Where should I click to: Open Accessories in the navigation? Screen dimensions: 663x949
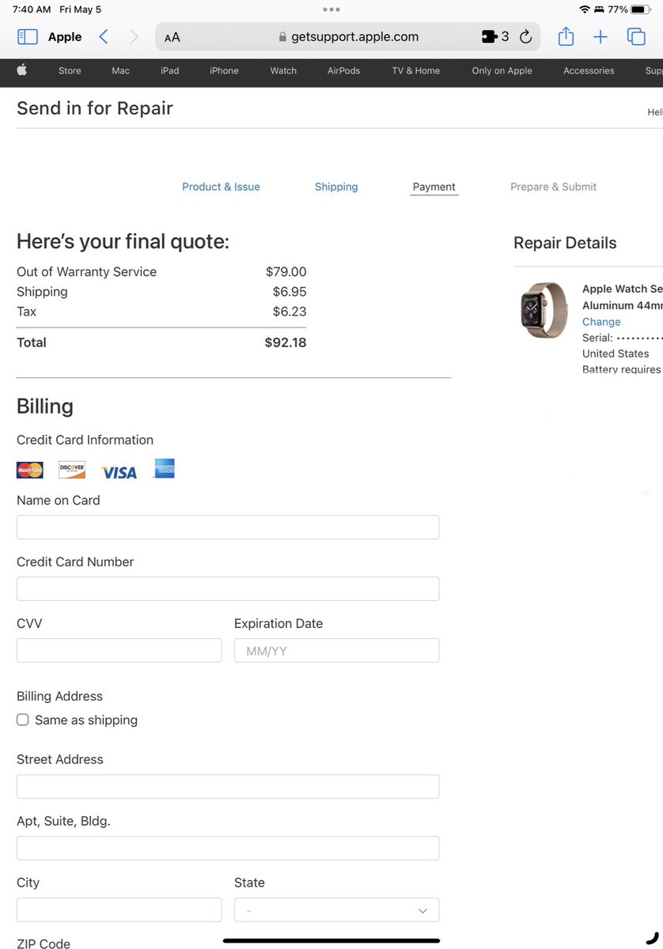[589, 70]
